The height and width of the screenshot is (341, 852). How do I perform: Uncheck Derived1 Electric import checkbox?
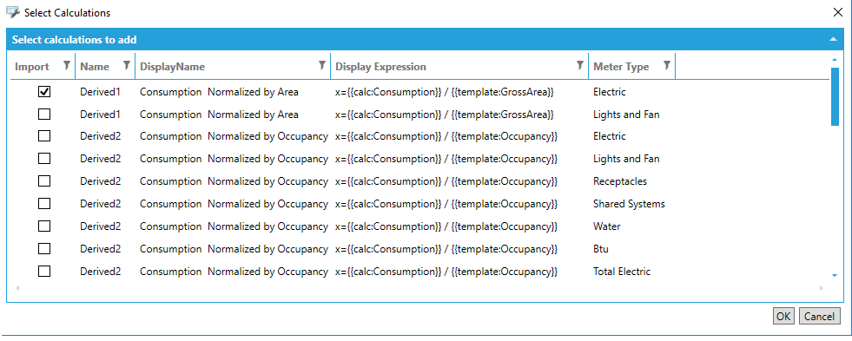click(x=44, y=92)
